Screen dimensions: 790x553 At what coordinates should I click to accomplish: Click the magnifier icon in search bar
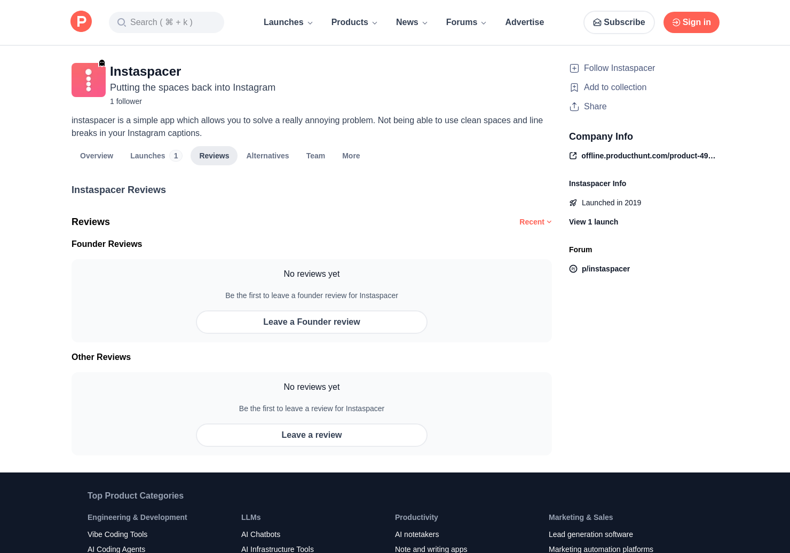[122, 22]
